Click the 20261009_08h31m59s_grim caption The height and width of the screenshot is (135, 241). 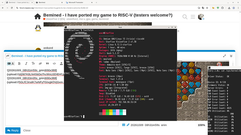[149, 125]
